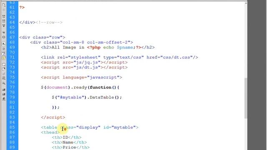Toggle Word Wrap in coding toolbar
The image size is (267, 150).
4,53
